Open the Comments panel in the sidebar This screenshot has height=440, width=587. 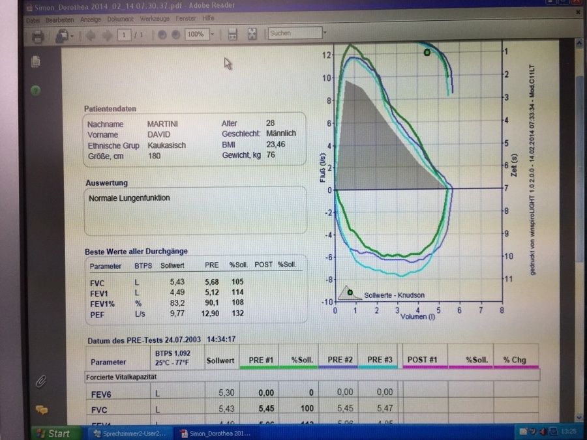41,410
